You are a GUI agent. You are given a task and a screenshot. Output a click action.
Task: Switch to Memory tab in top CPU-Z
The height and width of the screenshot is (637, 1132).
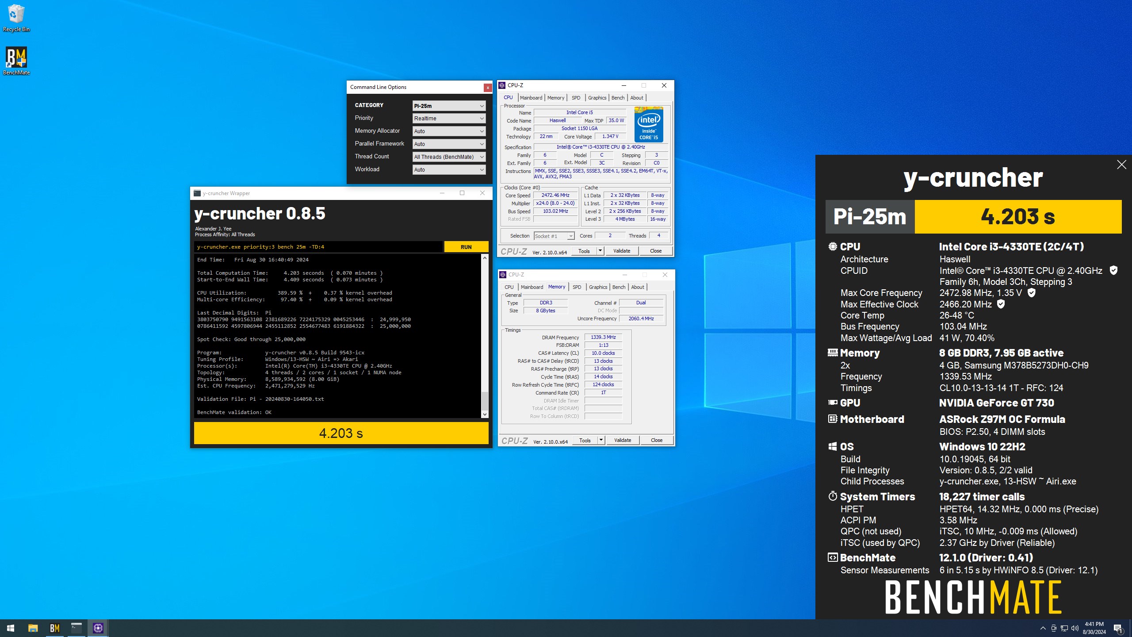click(x=556, y=98)
